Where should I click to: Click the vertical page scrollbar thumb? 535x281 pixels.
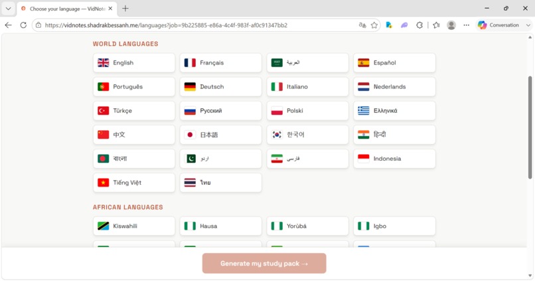pyautogui.click(x=530, y=128)
